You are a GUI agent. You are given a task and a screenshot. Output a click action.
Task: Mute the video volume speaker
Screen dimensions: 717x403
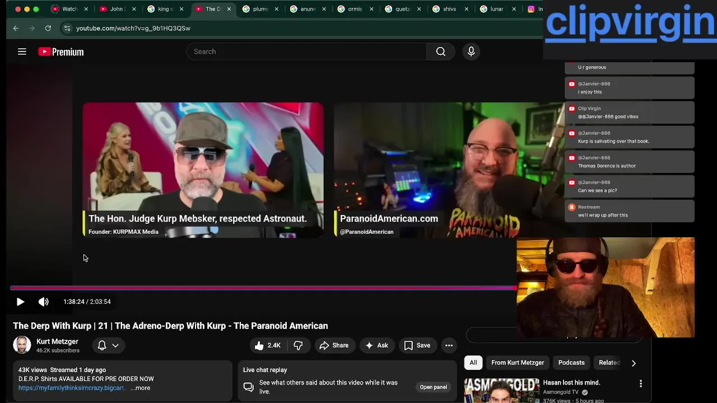point(43,302)
